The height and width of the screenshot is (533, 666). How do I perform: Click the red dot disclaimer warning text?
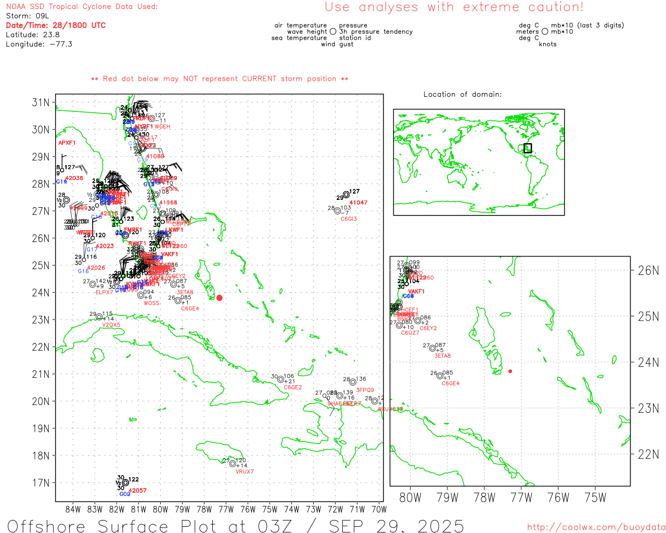220,79
